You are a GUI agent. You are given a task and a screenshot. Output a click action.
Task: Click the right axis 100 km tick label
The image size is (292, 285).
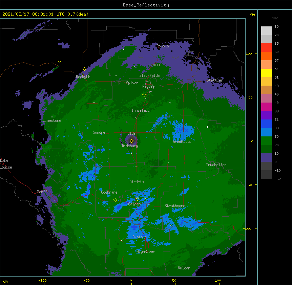(x=249, y=53)
